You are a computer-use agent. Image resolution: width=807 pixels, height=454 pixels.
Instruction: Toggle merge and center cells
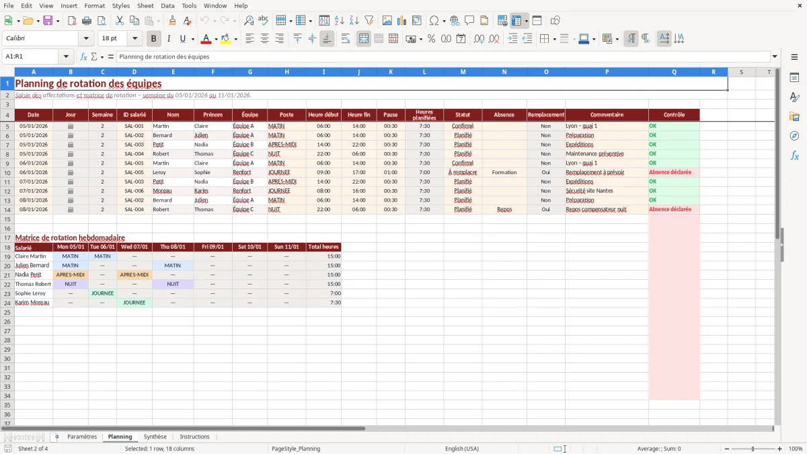[x=364, y=39]
